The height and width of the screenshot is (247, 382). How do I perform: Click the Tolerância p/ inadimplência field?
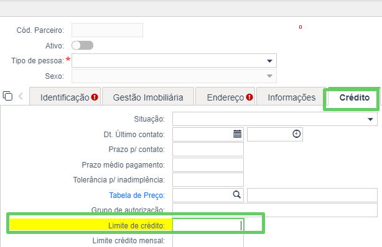(208, 179)
